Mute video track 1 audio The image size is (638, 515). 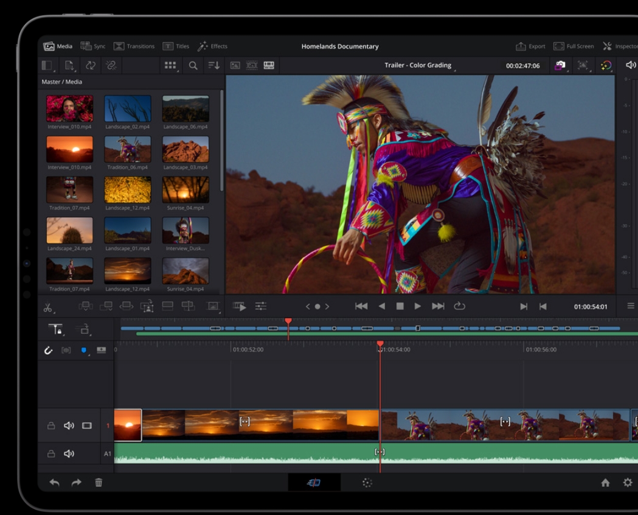click(69, 426)
